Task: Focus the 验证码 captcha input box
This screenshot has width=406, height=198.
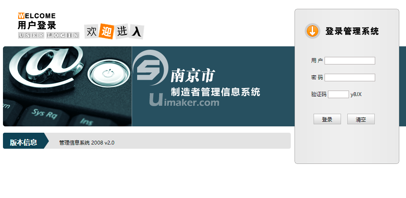Action: [x=338, y=94]
